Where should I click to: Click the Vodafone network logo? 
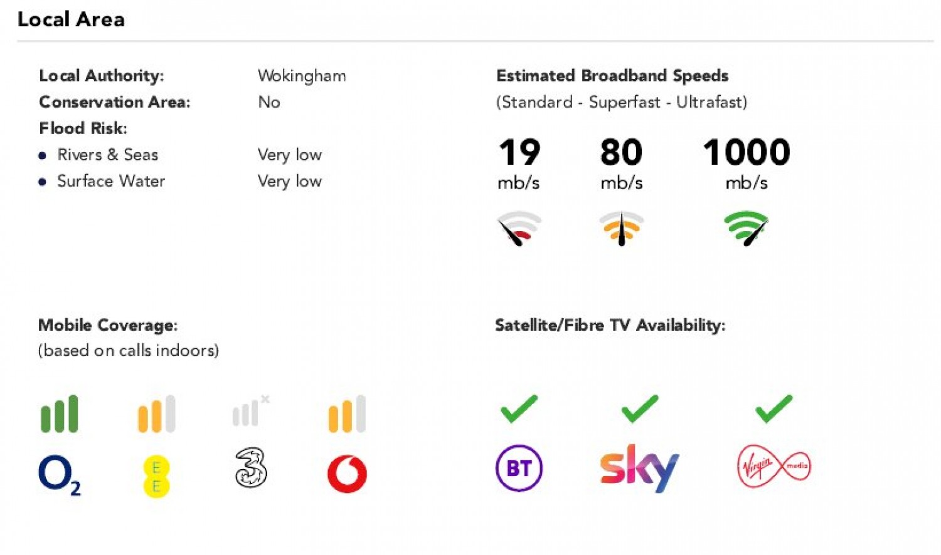coord(347,474)
